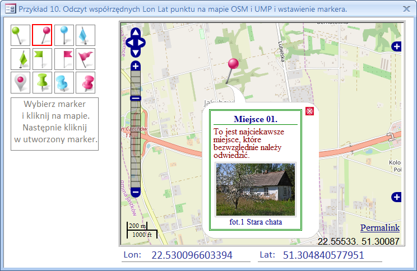Image resolution: width=417 pixels, height=271 pixels.
Task: Choose the blue round pin marker
Action: (x=64, y=35)
